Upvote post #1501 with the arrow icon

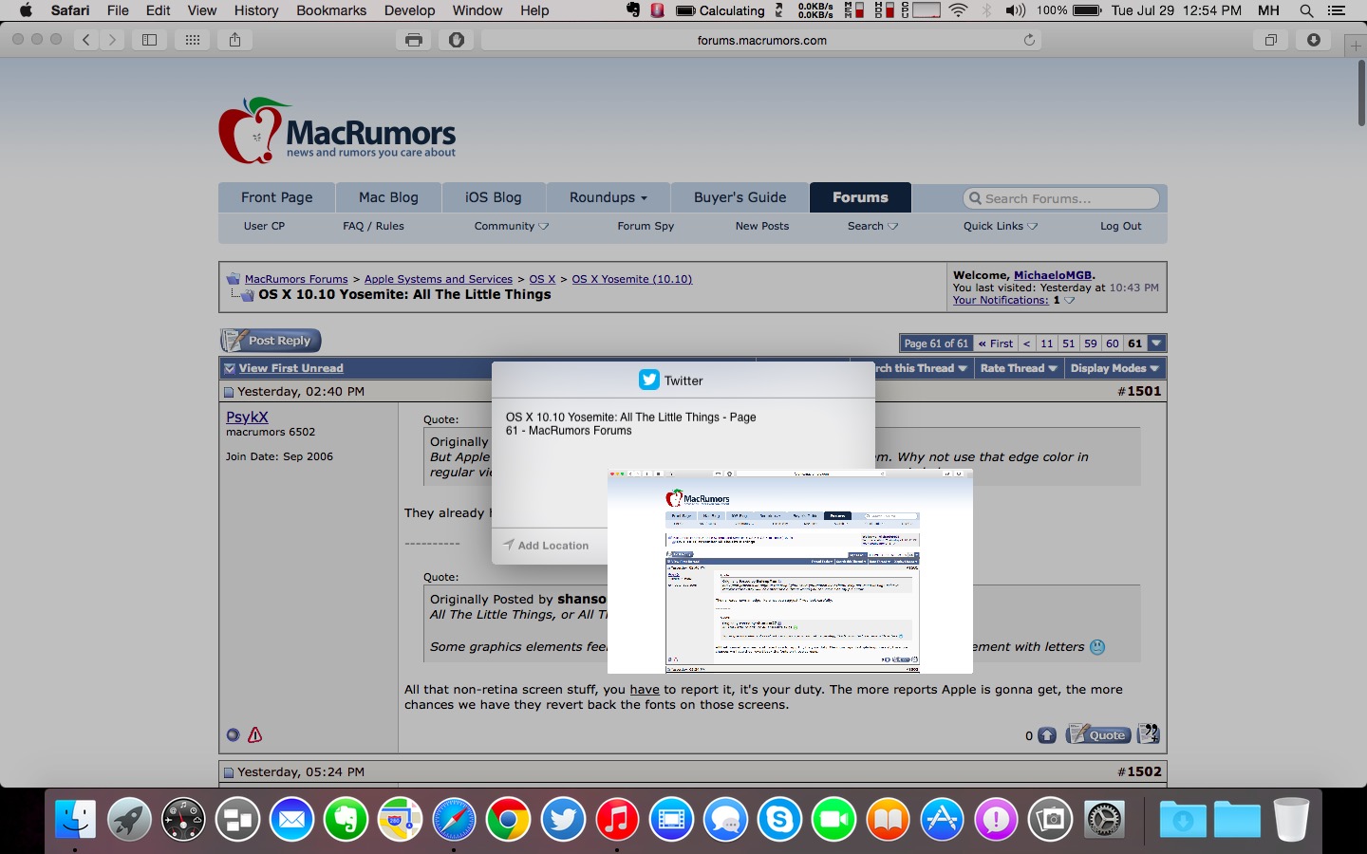tap(1046, 735)
